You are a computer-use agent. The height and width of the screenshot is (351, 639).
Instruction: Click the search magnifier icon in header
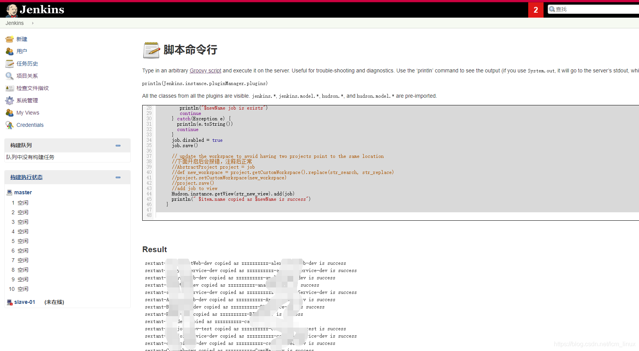click(x=552, y=9)
